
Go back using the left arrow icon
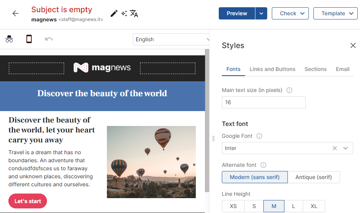pyautogui.click(x=15, y=13)
